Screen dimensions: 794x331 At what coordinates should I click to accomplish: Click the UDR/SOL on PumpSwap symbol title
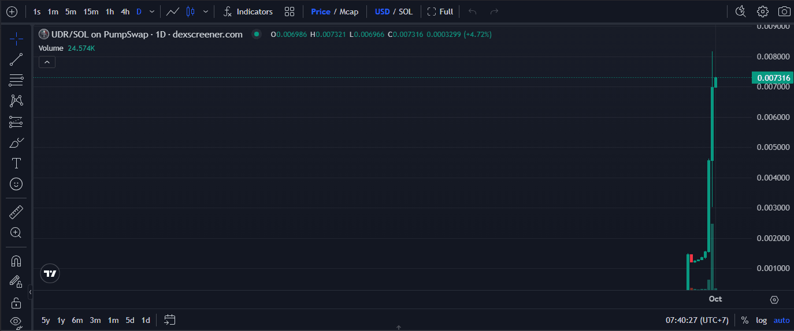(x=146, y=35)
